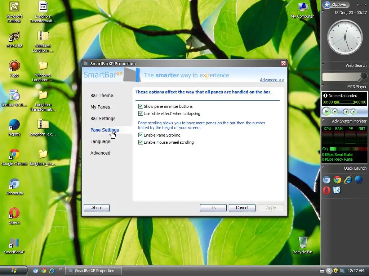Screen dimensions: 369x276
Task: Click the Advanced >> link
Action: tap(272, 80)
